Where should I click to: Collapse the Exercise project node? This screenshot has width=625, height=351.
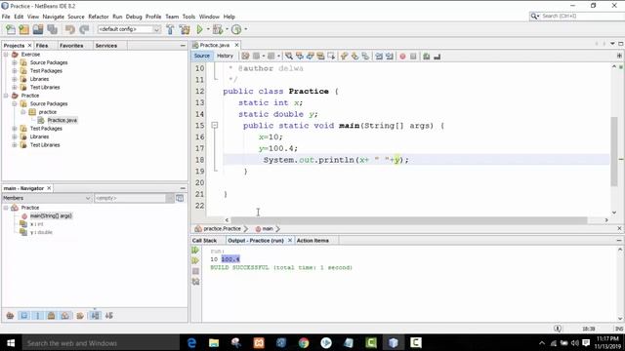[x=6, y=55]
